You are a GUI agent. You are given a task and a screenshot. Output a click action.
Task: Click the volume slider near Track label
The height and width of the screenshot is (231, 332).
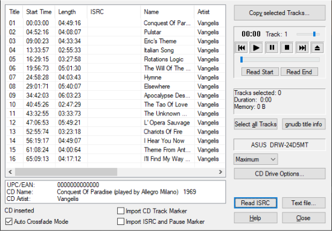click(x=308, y=34)
